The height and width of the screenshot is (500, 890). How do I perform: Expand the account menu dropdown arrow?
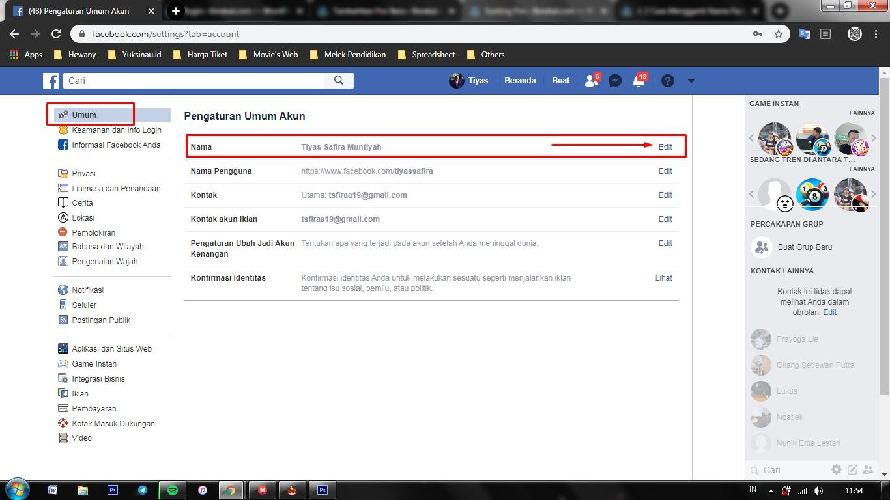coord(691,81)
